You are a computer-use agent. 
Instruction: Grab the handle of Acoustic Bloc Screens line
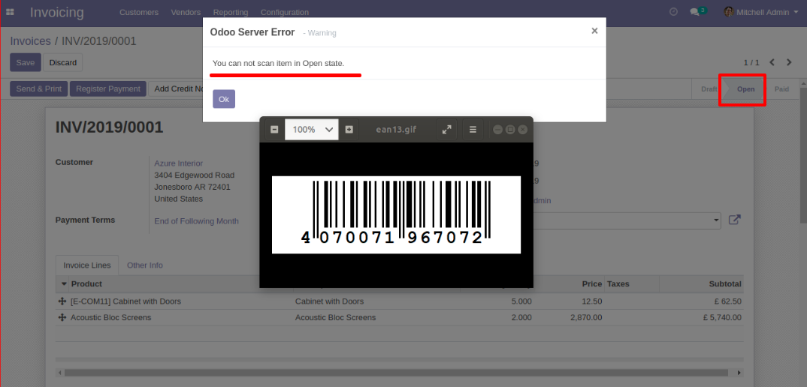click(x=63, y=317)
